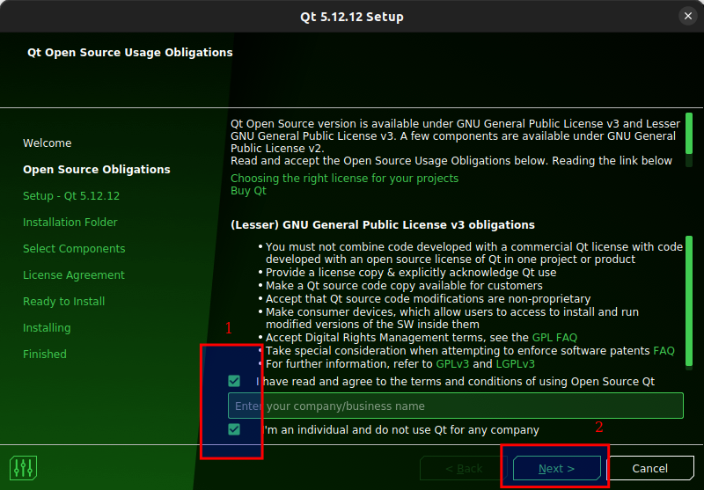Select License Agreement sidebar step
This screenshot has height=490, width=704.
point(74,274)
